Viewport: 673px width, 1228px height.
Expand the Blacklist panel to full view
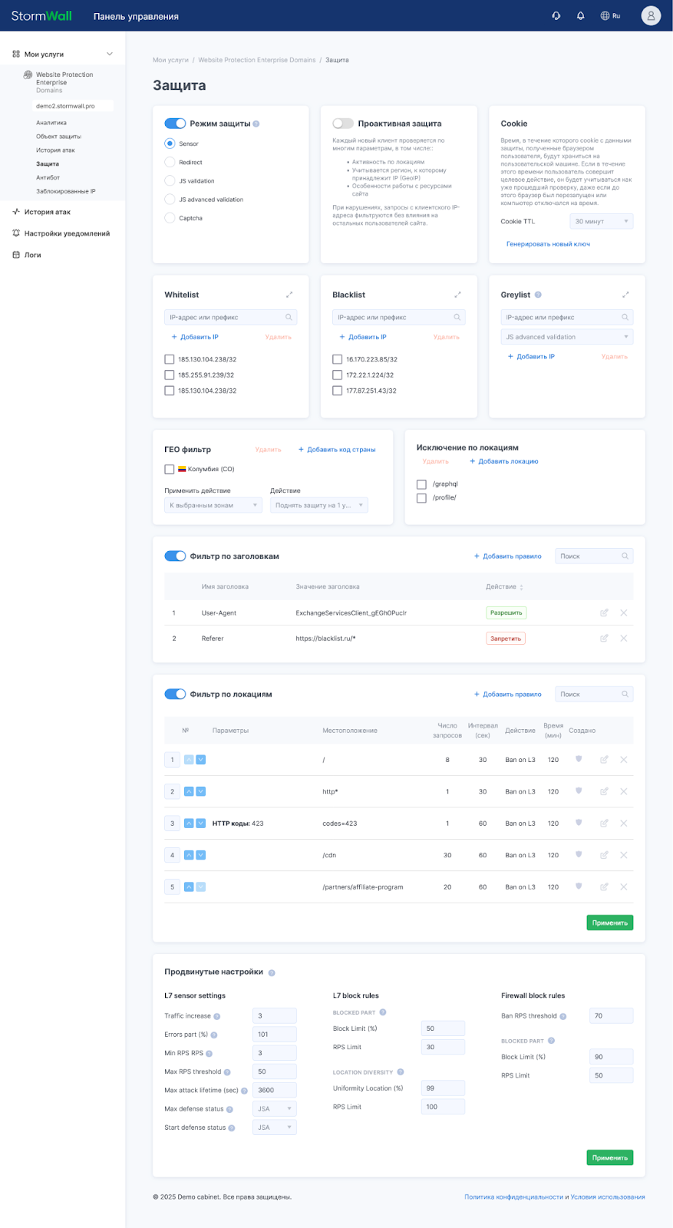point(457,295)
